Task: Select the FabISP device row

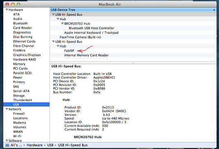Action: pyautogui.click(x=133, y=51)
